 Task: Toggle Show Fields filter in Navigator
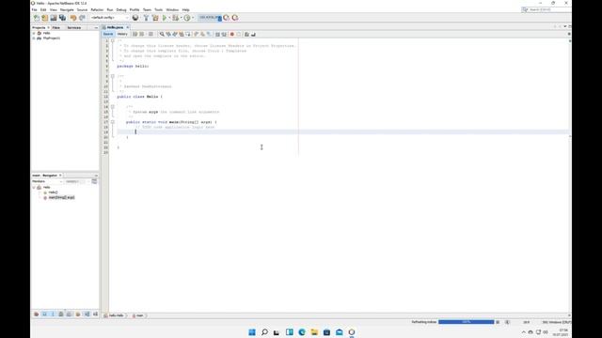click(44, 315)
